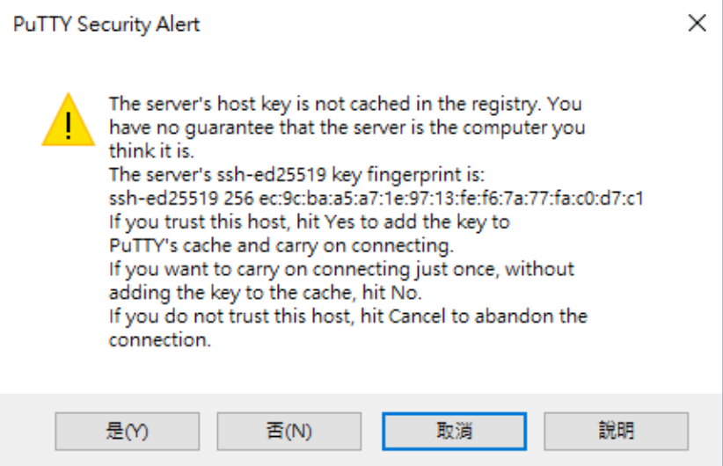Accept the host key with 是(Y) button
This screenshot has height=466, width=723.
click(128, 432)
